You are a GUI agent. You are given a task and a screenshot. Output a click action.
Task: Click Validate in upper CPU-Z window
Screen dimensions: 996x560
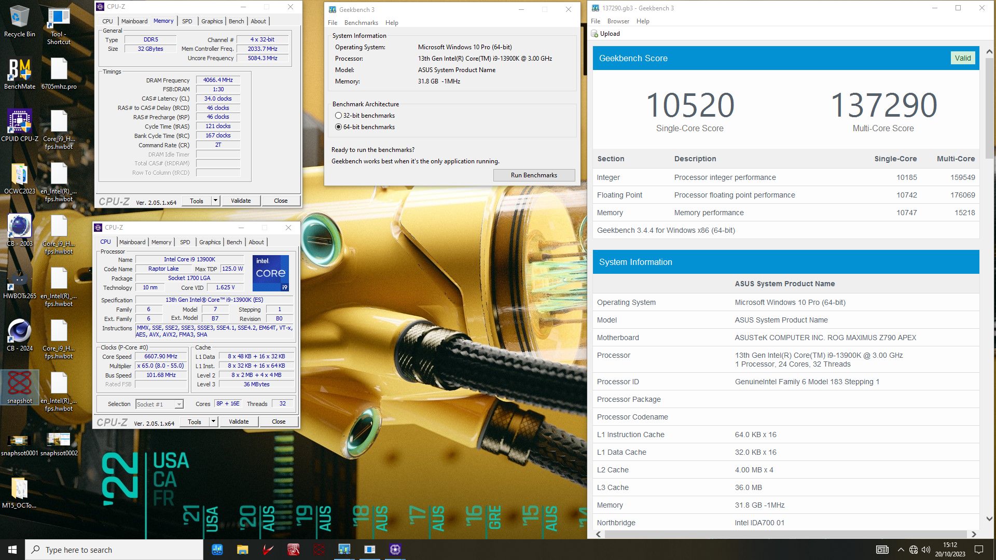[241, 201]
